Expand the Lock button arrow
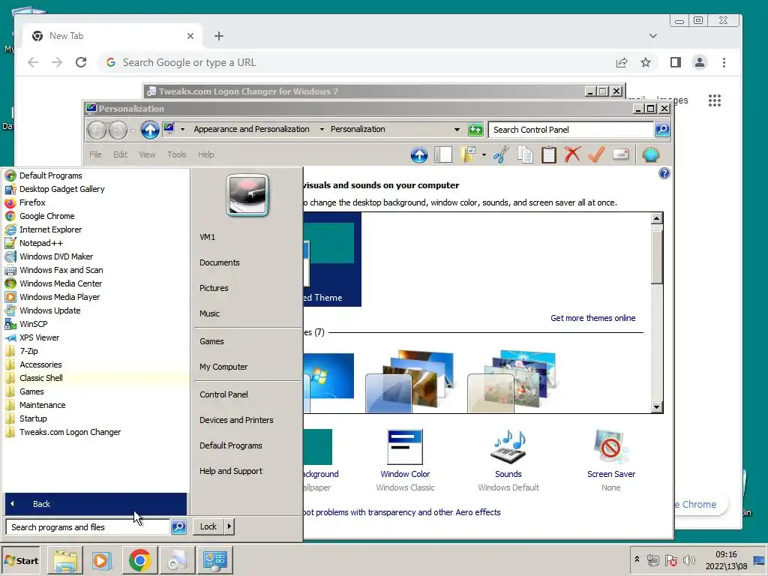The image size is (768, 576). (x=229, y=526)
